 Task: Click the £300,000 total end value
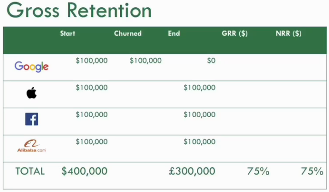[192, 171]
